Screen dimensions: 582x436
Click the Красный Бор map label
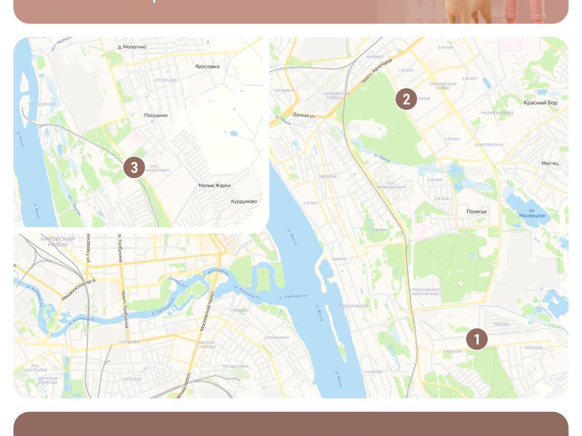(x=541, y=103)
